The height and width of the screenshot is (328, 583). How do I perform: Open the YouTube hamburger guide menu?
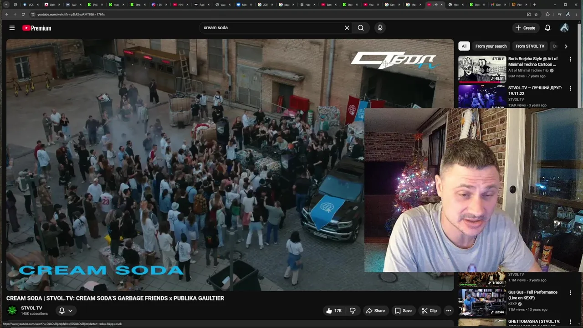pyautogui.click(x=12, y=28)
